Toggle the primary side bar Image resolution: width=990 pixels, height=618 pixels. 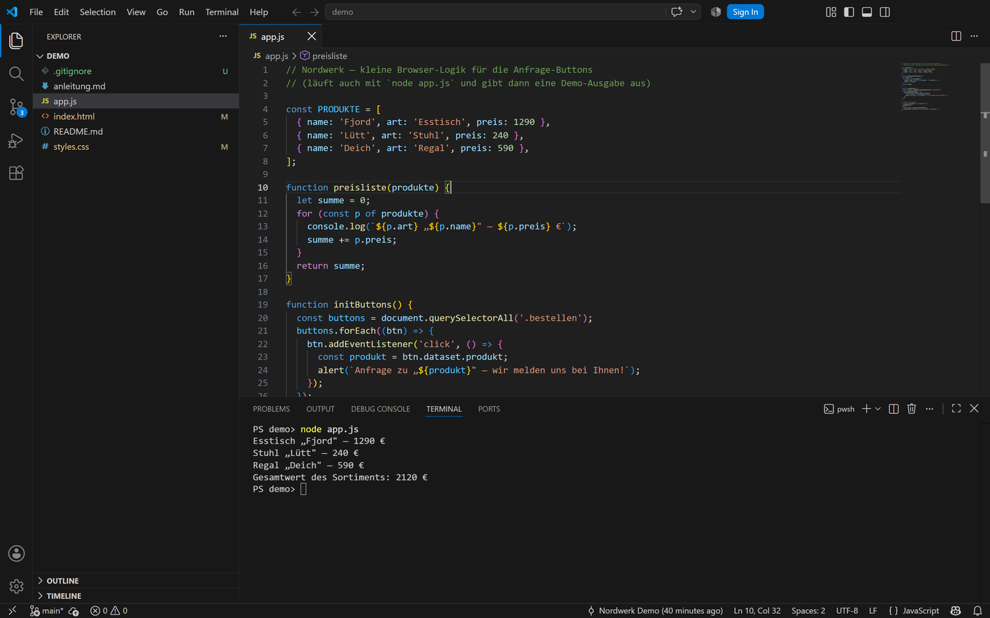tap(849, 12)
